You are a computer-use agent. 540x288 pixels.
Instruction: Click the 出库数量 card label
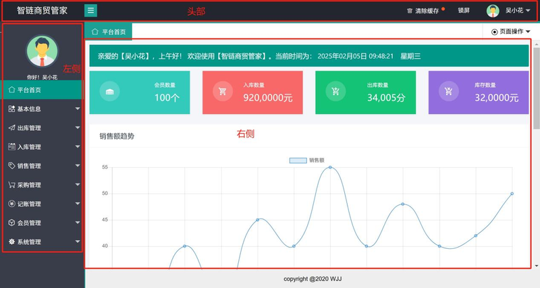point(377,85)
